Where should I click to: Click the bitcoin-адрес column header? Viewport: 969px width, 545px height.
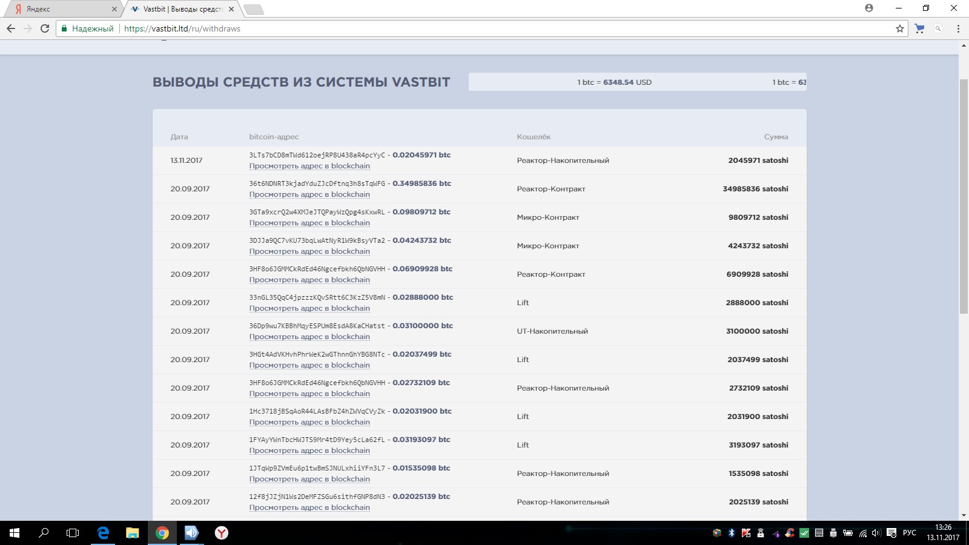pos(274,137)
